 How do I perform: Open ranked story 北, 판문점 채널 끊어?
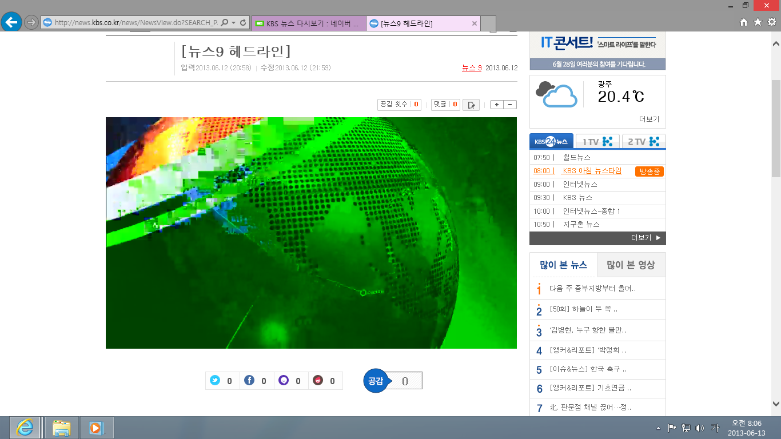(590, 408)
